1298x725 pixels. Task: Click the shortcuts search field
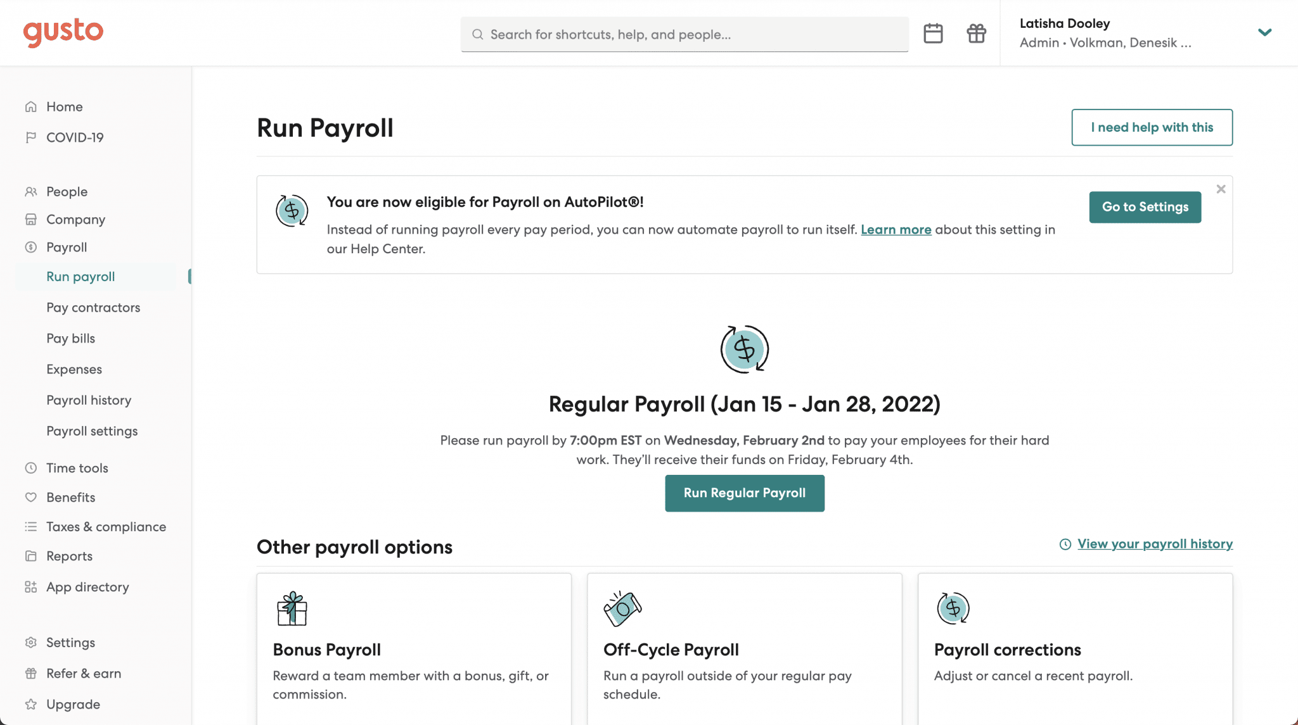[x=684, y=34]
